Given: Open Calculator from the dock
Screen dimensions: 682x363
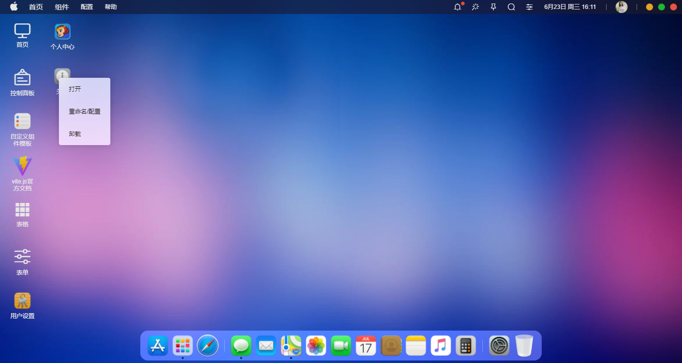Looking at the screenshot, I should 465,345.
